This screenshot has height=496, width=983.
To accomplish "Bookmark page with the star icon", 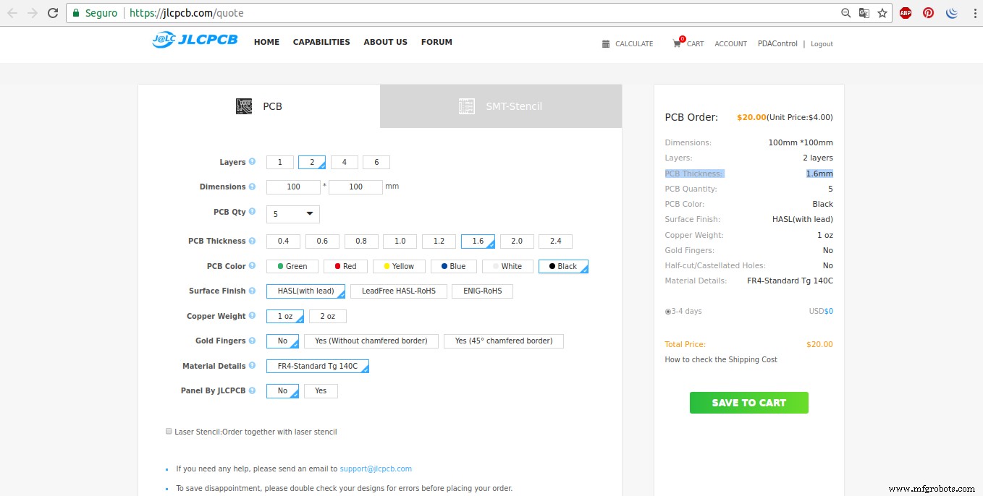I will (882, 13).
